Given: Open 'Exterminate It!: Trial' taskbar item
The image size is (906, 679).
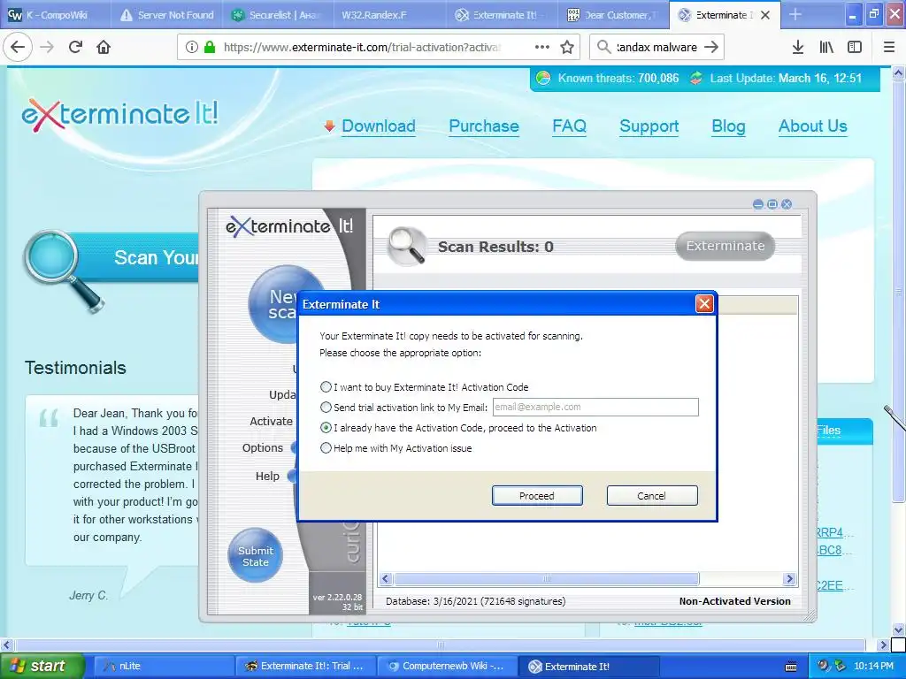Looking at the screenshot, I should click(306, 666).
